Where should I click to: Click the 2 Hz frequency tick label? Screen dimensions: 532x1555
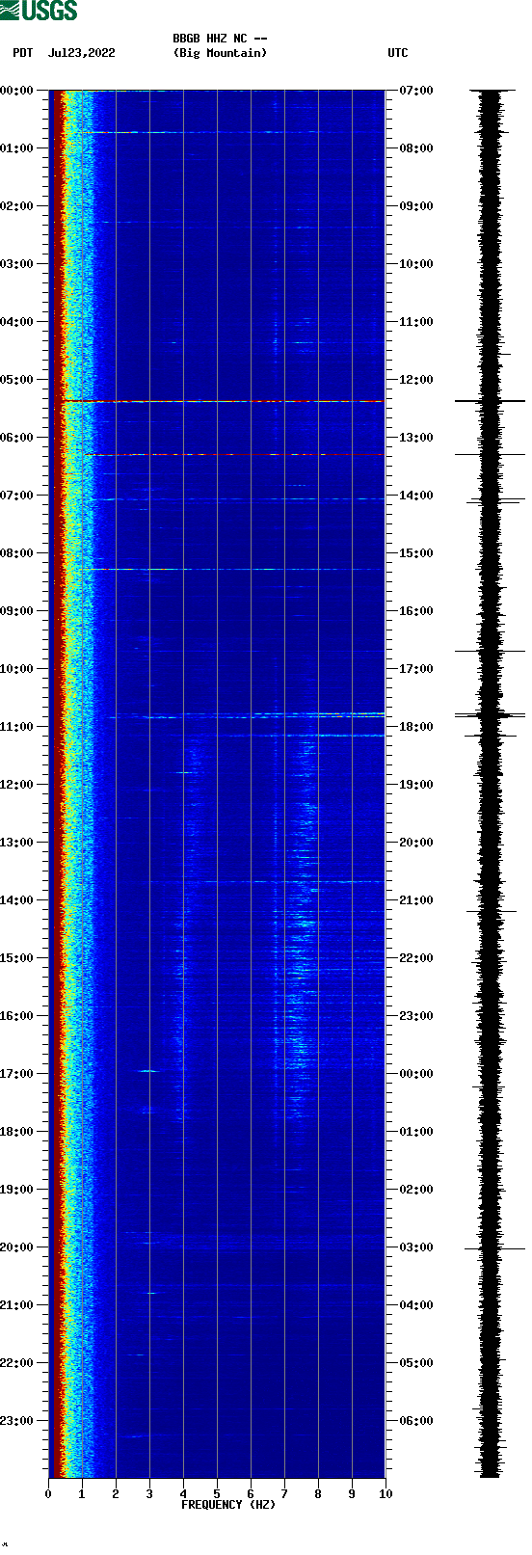(116, 1494)
